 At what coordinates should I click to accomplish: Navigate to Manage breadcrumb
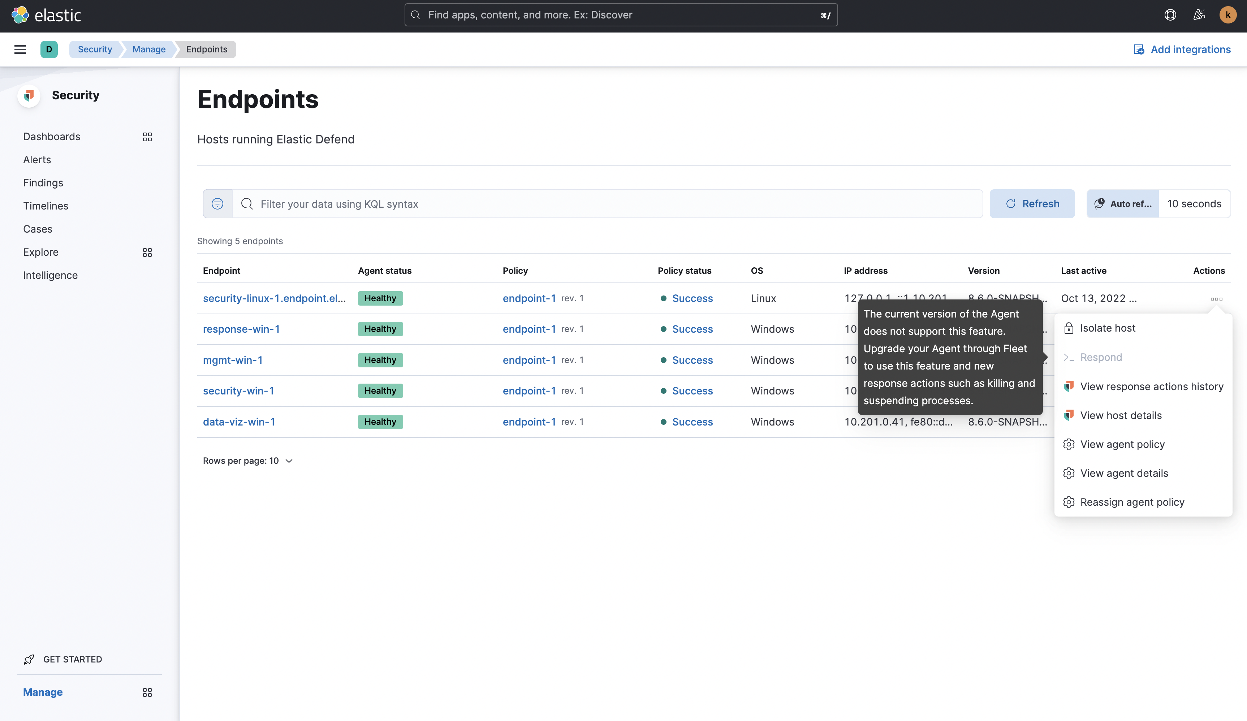[149, 49]
